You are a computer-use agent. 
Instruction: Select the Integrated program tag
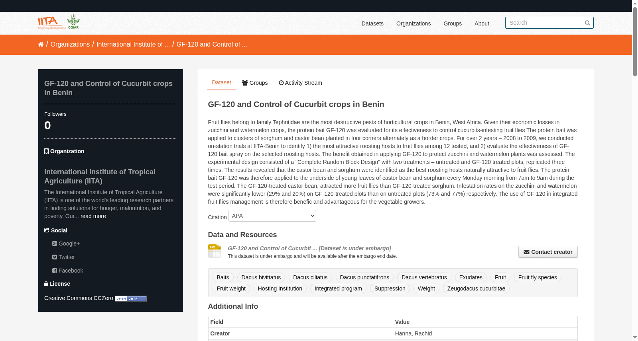338,288
